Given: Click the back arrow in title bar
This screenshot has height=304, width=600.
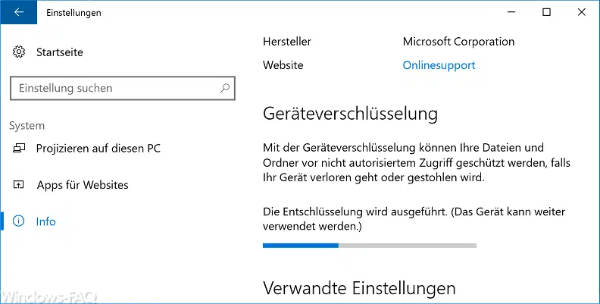Looking at the screenshot, I should point(18,12).
